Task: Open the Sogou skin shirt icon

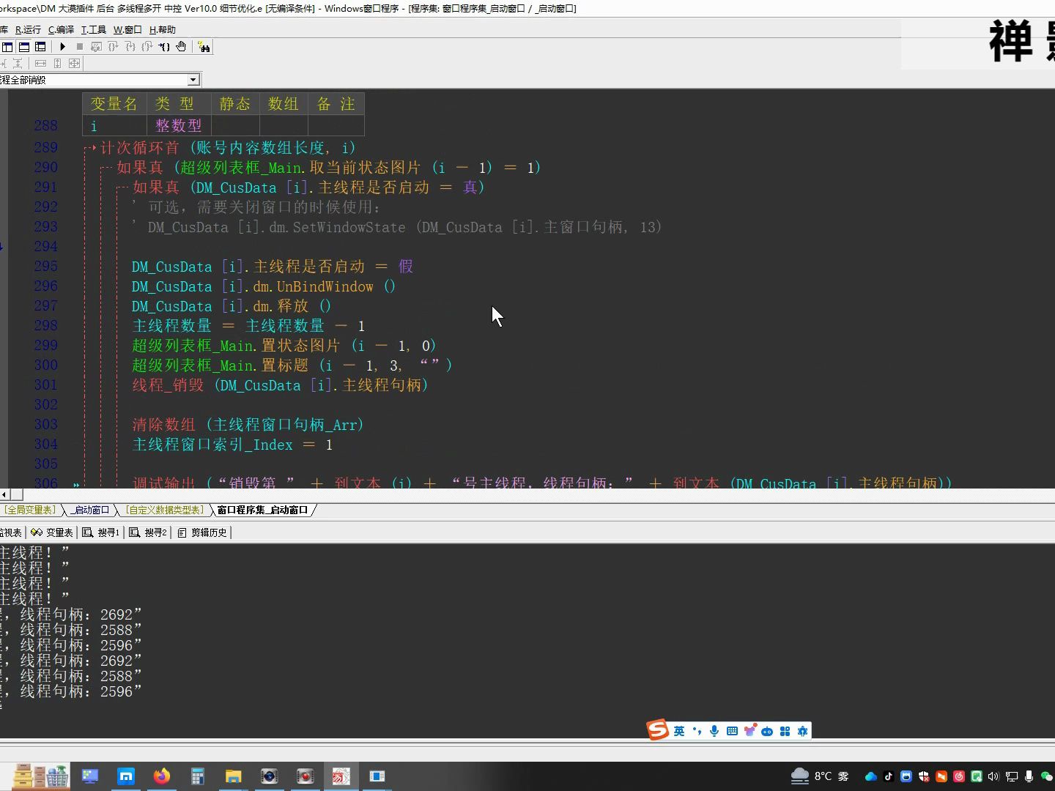Action: (749, 731)
